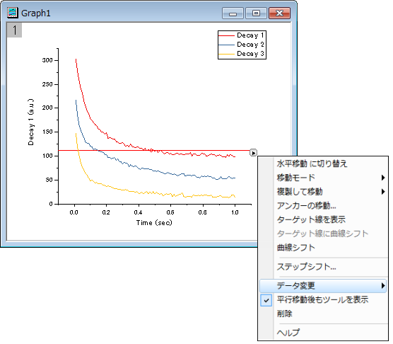Open the arrow button beside the horizontal line
Viewport: 393px width, 344px height.
point(253,153)
